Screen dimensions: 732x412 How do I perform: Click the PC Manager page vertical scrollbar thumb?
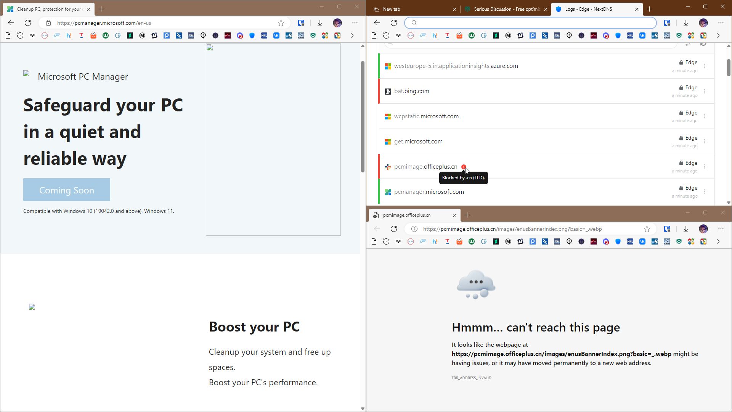tap(363, 114)
